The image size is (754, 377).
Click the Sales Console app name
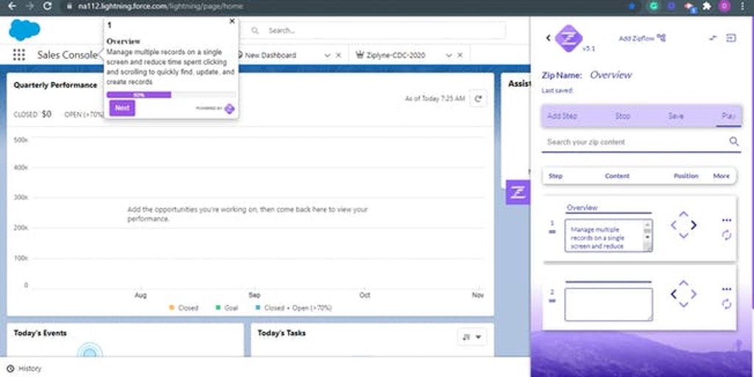point(67,55)
